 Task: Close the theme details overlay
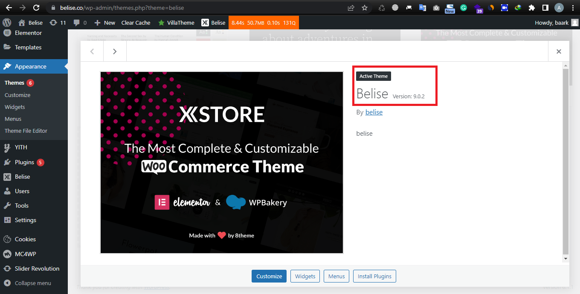click(559, 51)
